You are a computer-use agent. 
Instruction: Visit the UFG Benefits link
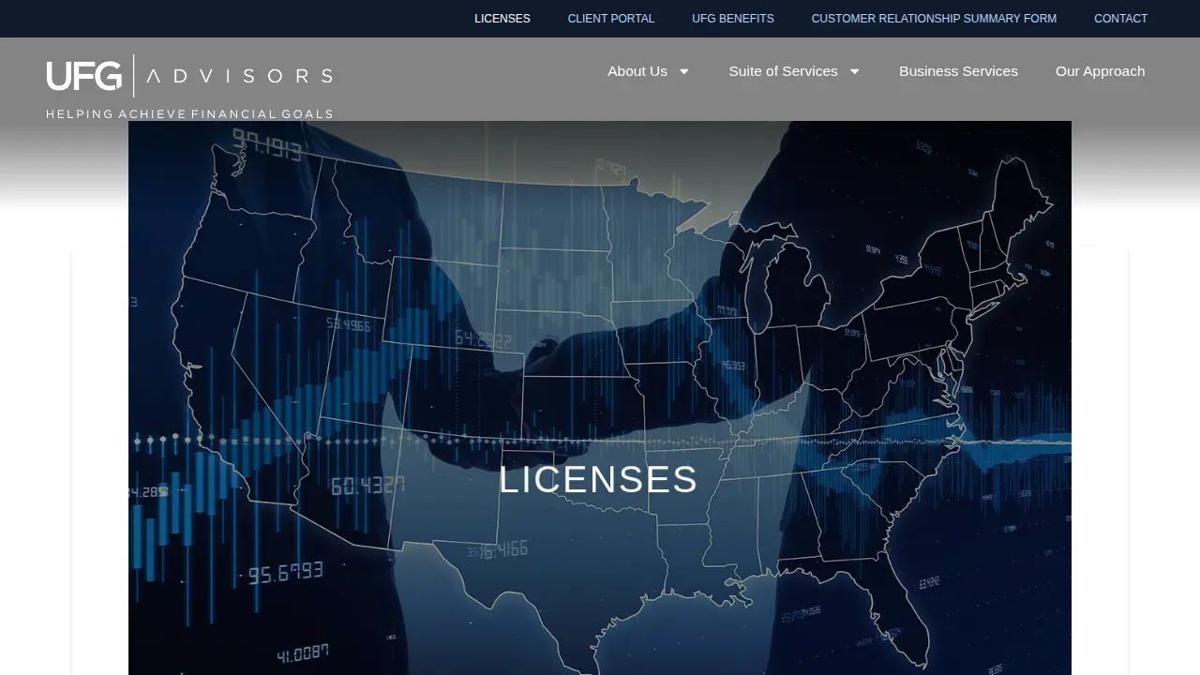(x=733, y=19)
